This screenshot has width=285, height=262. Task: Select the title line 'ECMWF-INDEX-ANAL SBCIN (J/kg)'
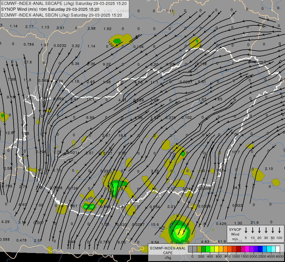(x=61, y=15)
